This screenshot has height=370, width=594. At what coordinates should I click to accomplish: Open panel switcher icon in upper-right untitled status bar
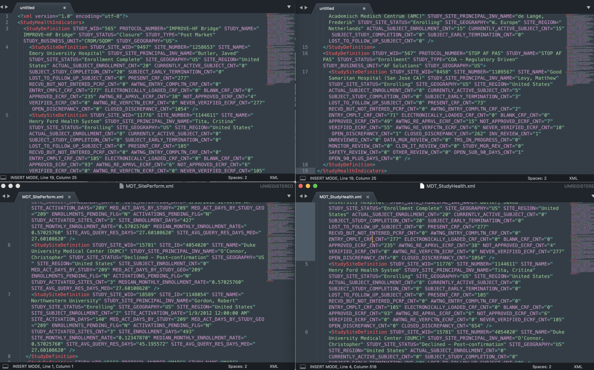point(303,178)
